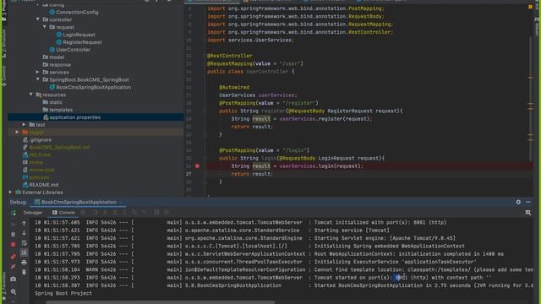Click the scroll up arrow in console toolbar
This screenshot has width=541, height=304.
[x=24, y=224]
